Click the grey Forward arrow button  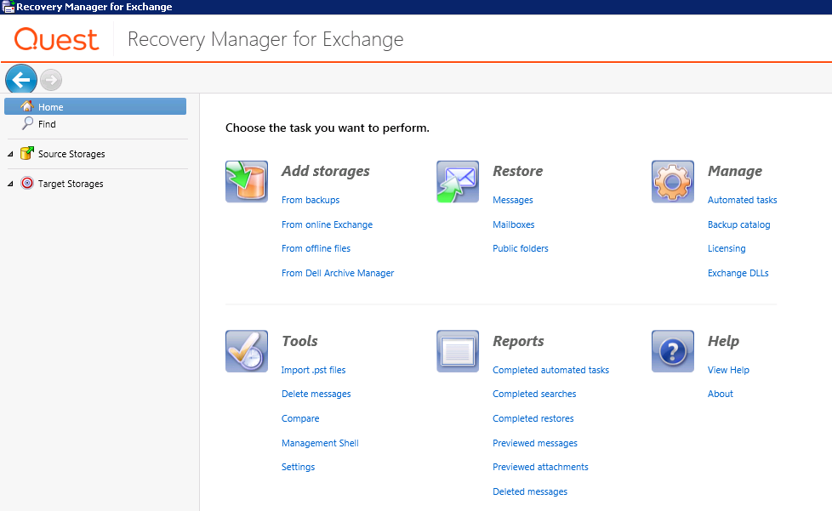click(51, 80)
